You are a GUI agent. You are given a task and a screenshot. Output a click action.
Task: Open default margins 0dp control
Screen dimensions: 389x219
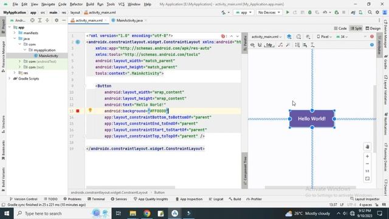[x=269, y=45]
